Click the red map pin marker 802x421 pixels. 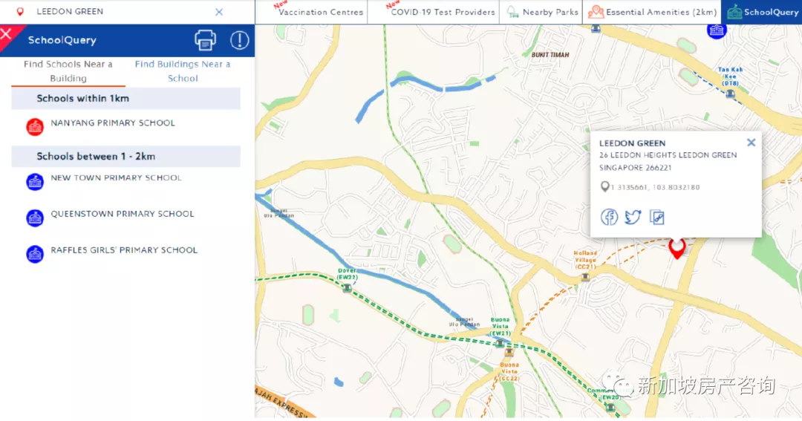676,248
